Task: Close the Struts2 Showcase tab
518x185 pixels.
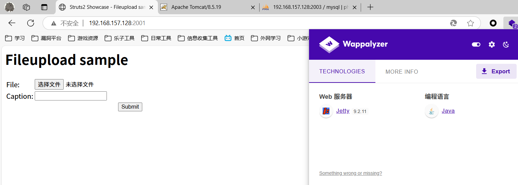Action: point(151,7)
